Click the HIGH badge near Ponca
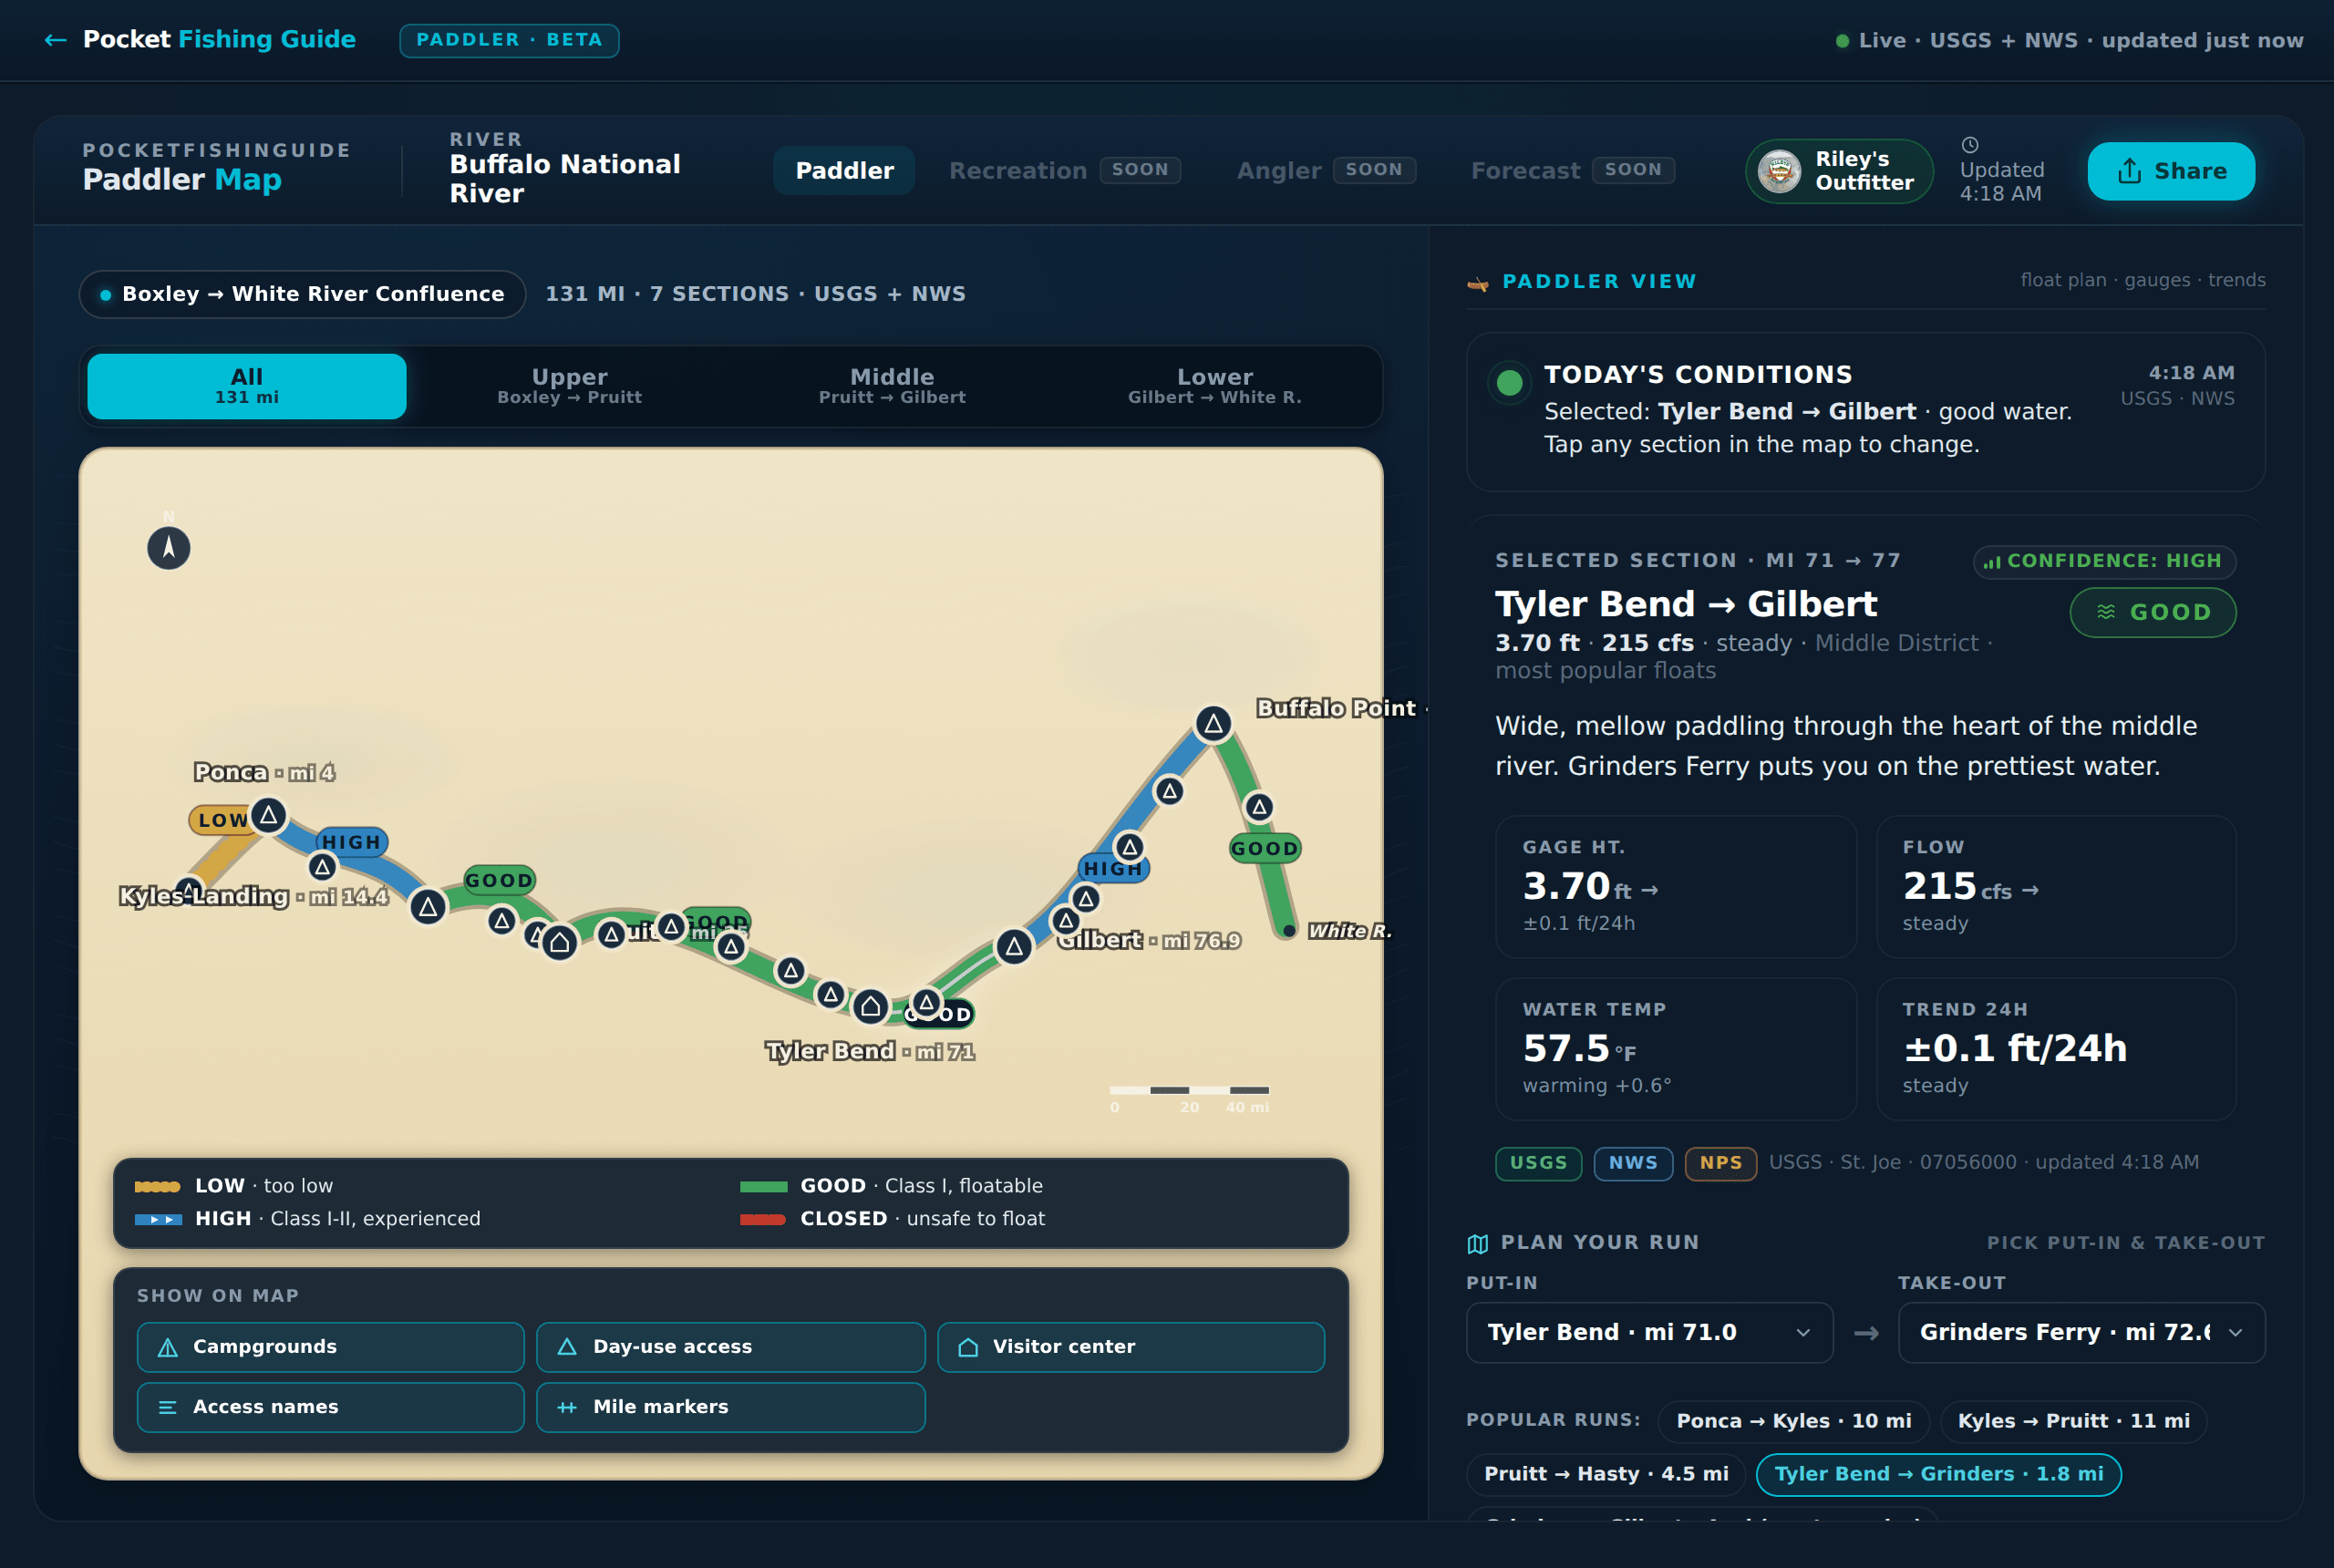The height and width of the screenshot is (1568, 2334). (352, 842)
